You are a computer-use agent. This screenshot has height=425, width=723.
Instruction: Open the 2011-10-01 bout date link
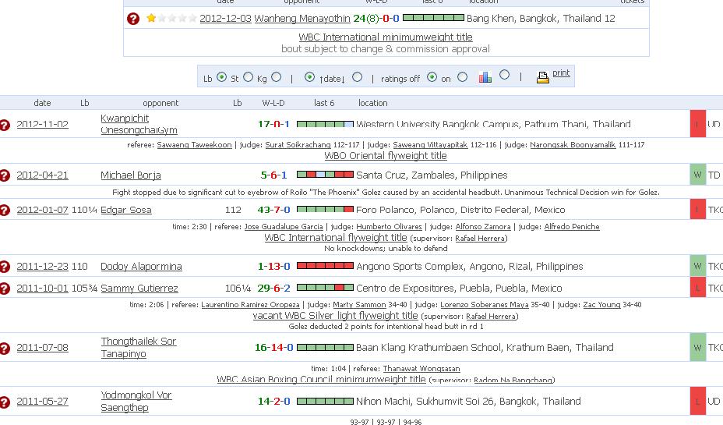(x=42, y=289)
